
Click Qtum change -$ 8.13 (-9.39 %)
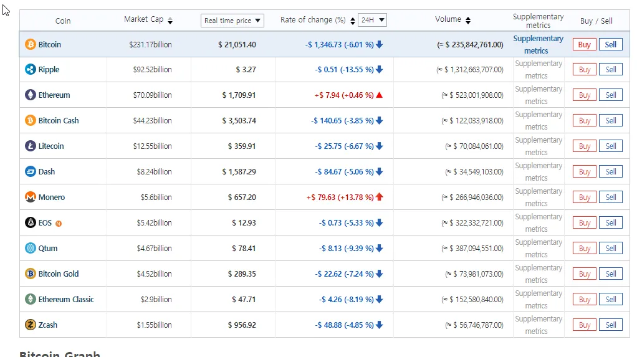click(346, 248)
